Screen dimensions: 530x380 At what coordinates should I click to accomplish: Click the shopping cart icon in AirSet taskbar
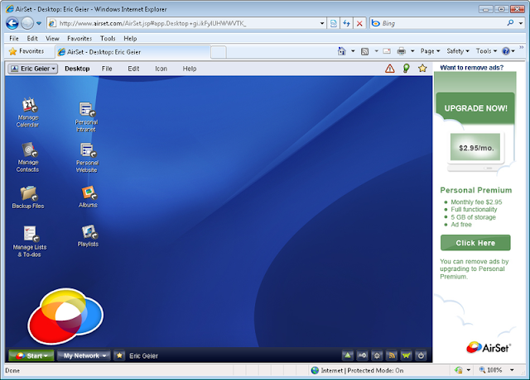(x=406, y=355)
